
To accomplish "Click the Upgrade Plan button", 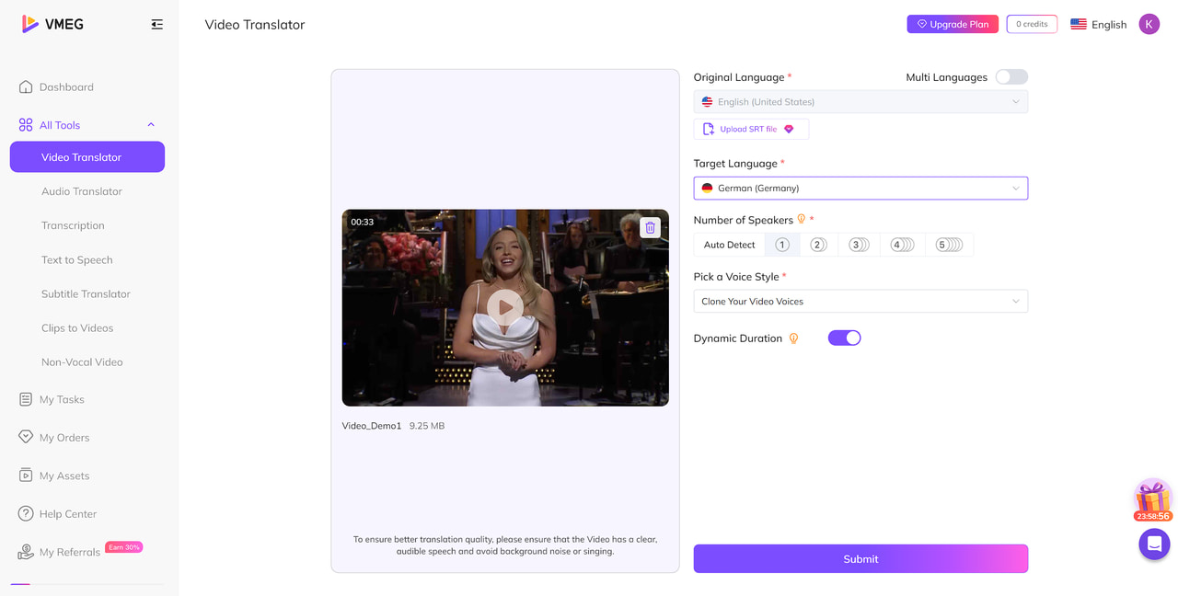I will (953, 24).
